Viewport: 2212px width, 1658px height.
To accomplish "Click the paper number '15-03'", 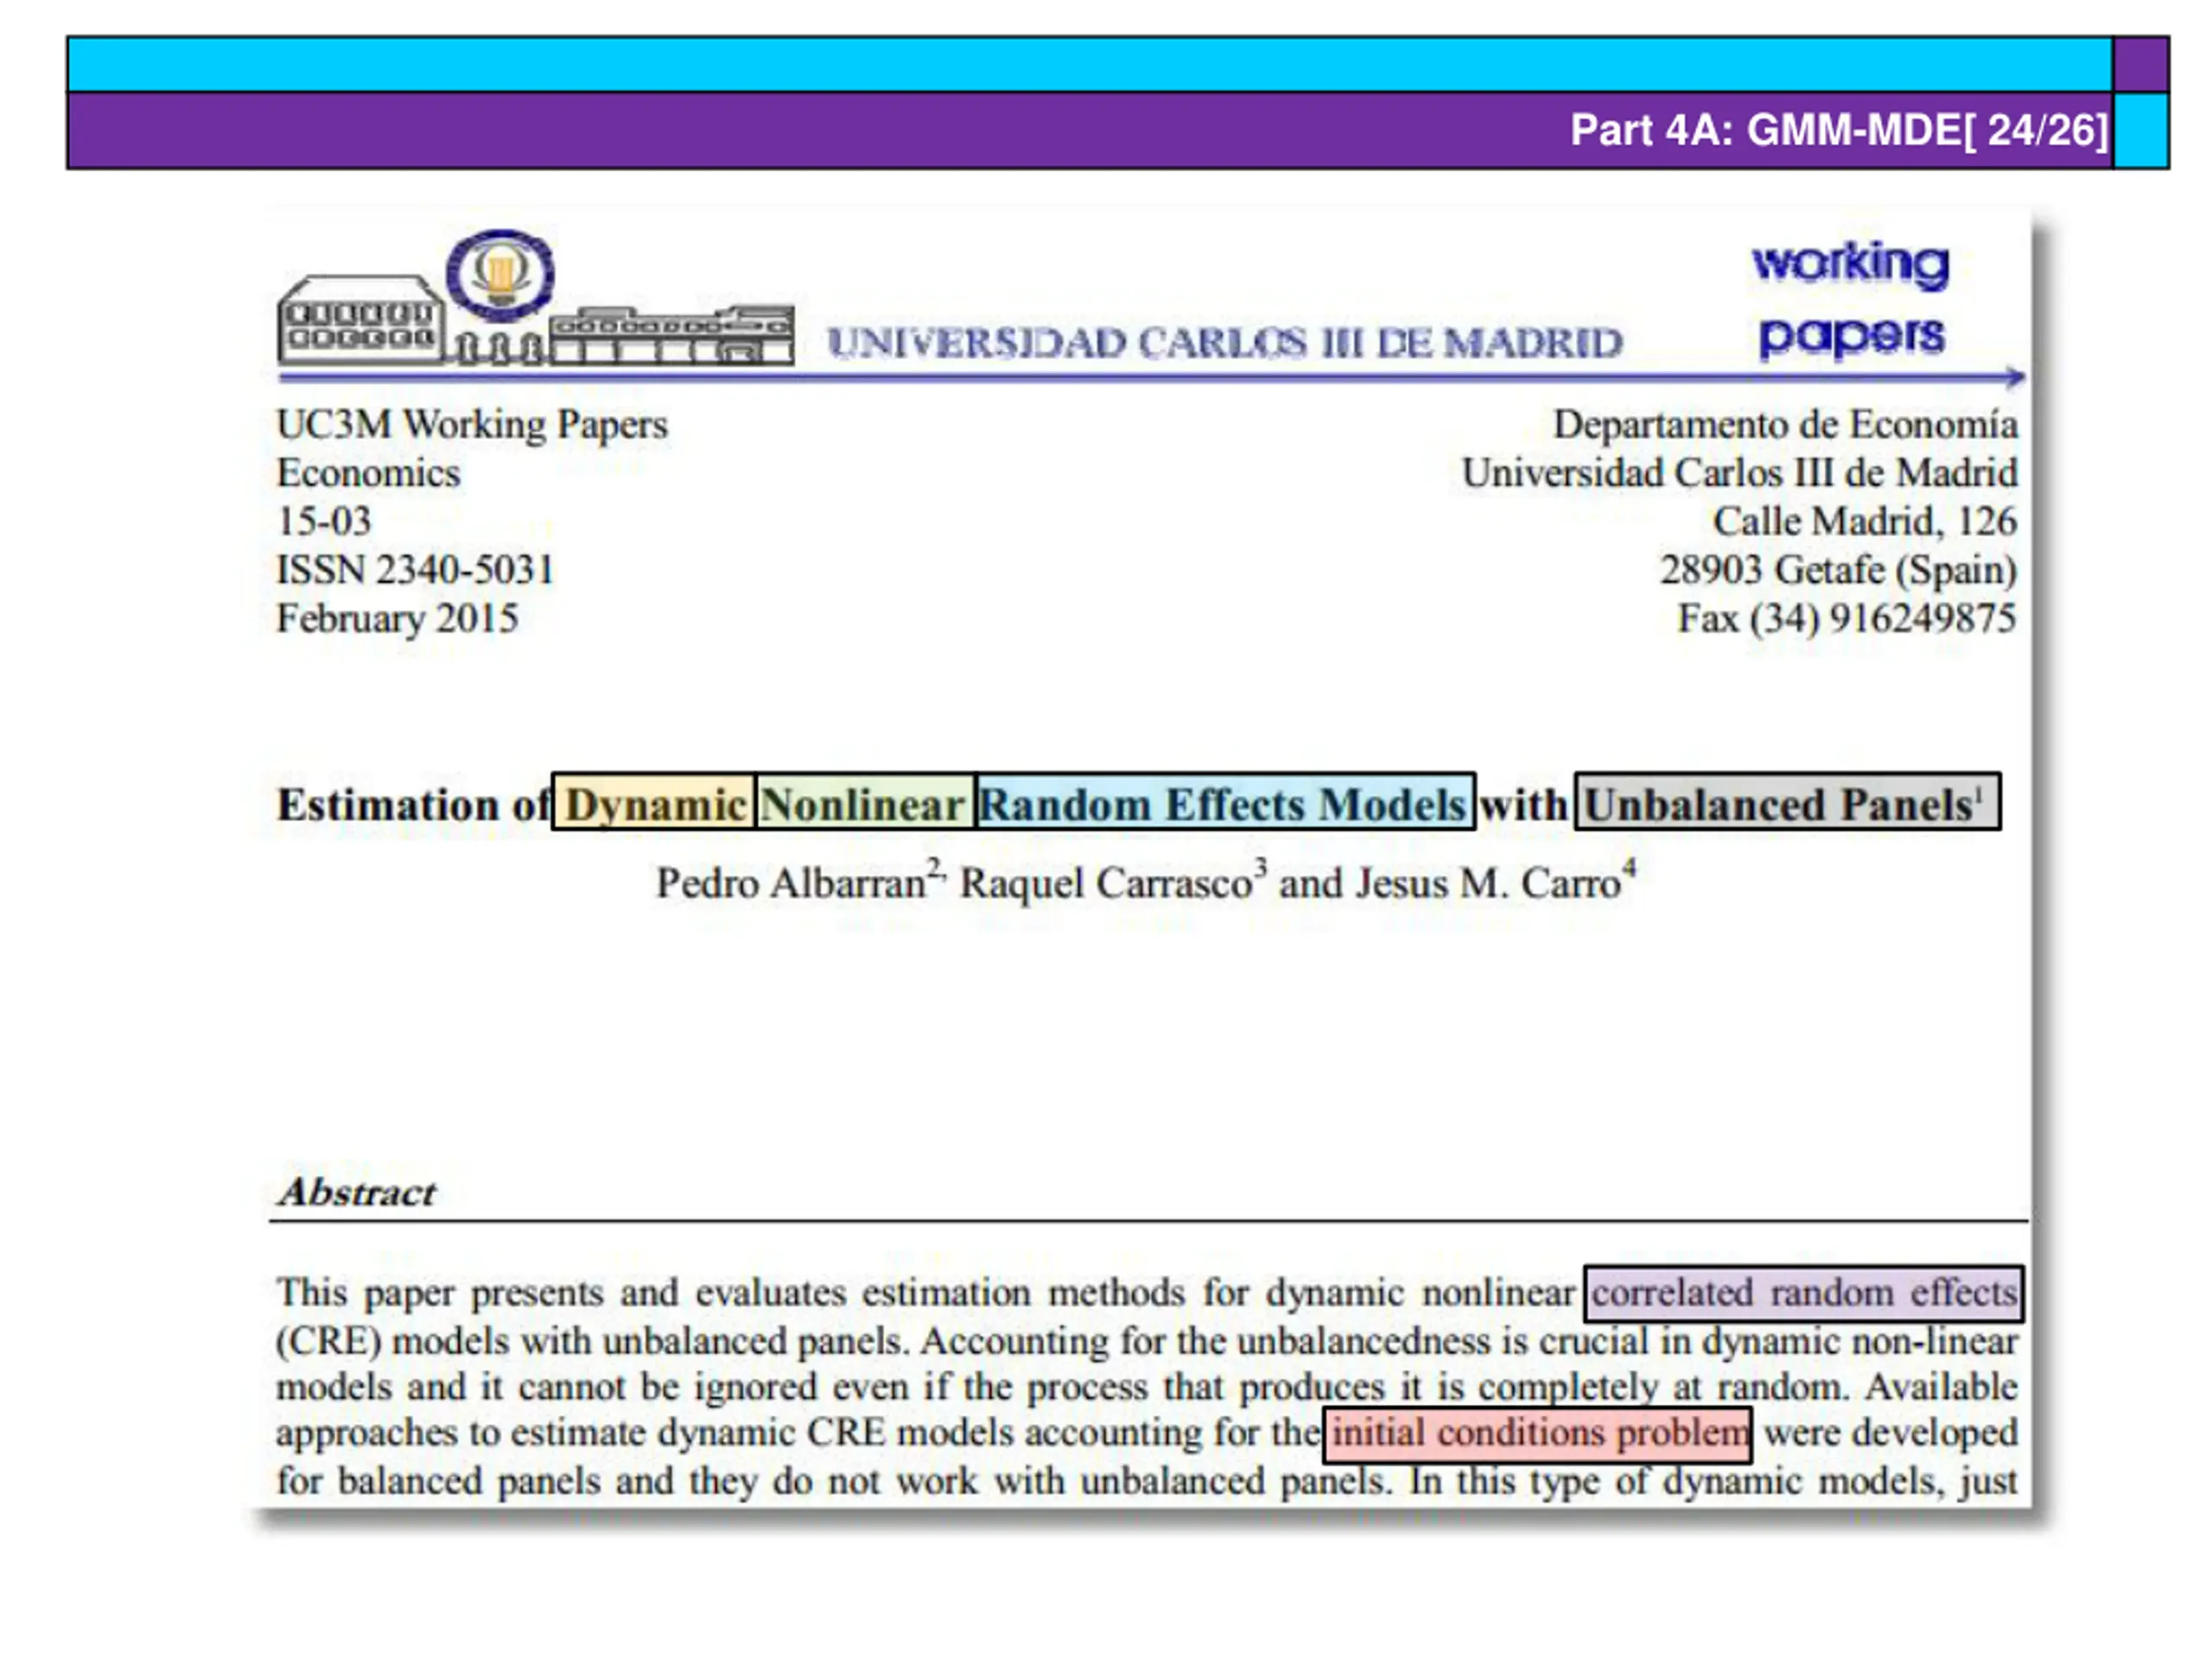I will pos(324,521).
